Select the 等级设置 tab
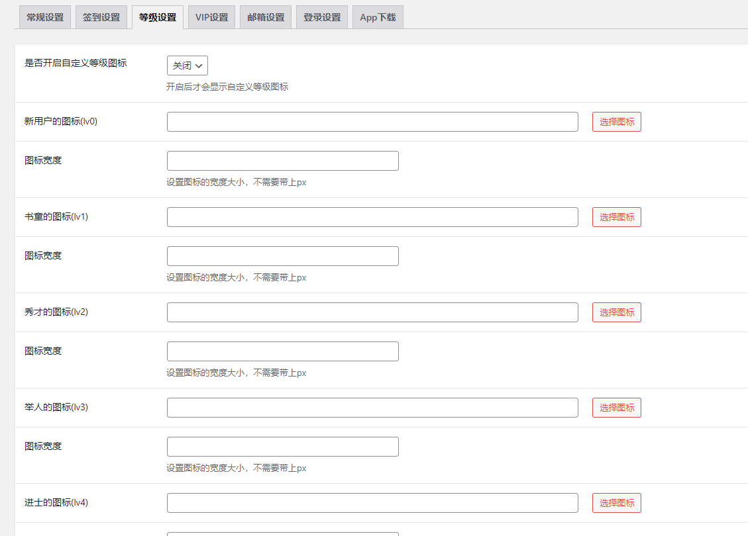Viewport: 748px width, 536px height. (x=158, y=17)
